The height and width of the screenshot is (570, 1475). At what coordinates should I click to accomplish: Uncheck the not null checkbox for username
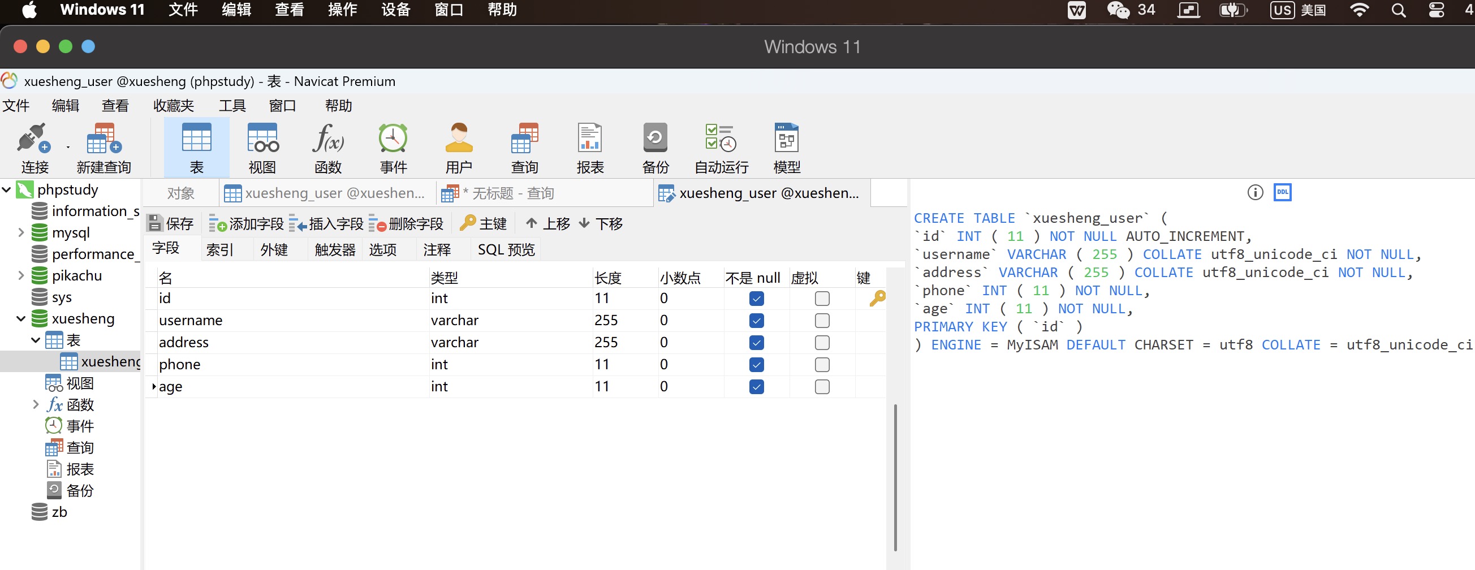pos(756,321)
